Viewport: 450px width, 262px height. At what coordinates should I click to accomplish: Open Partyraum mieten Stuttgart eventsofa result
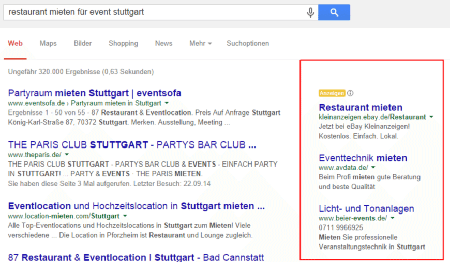(x=95, y=93)
